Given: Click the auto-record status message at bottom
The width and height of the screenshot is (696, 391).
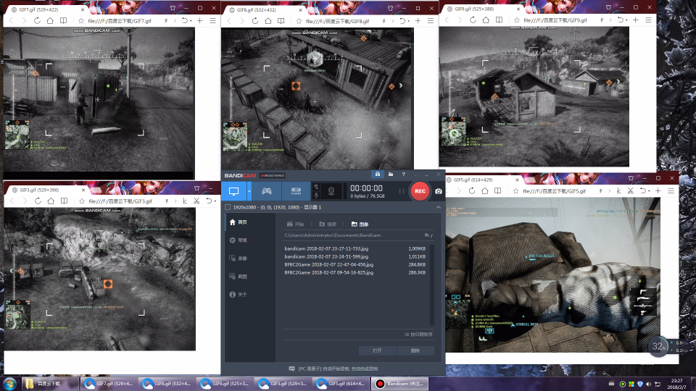Looking at the screenshot, I should click(x=333, y=369).
